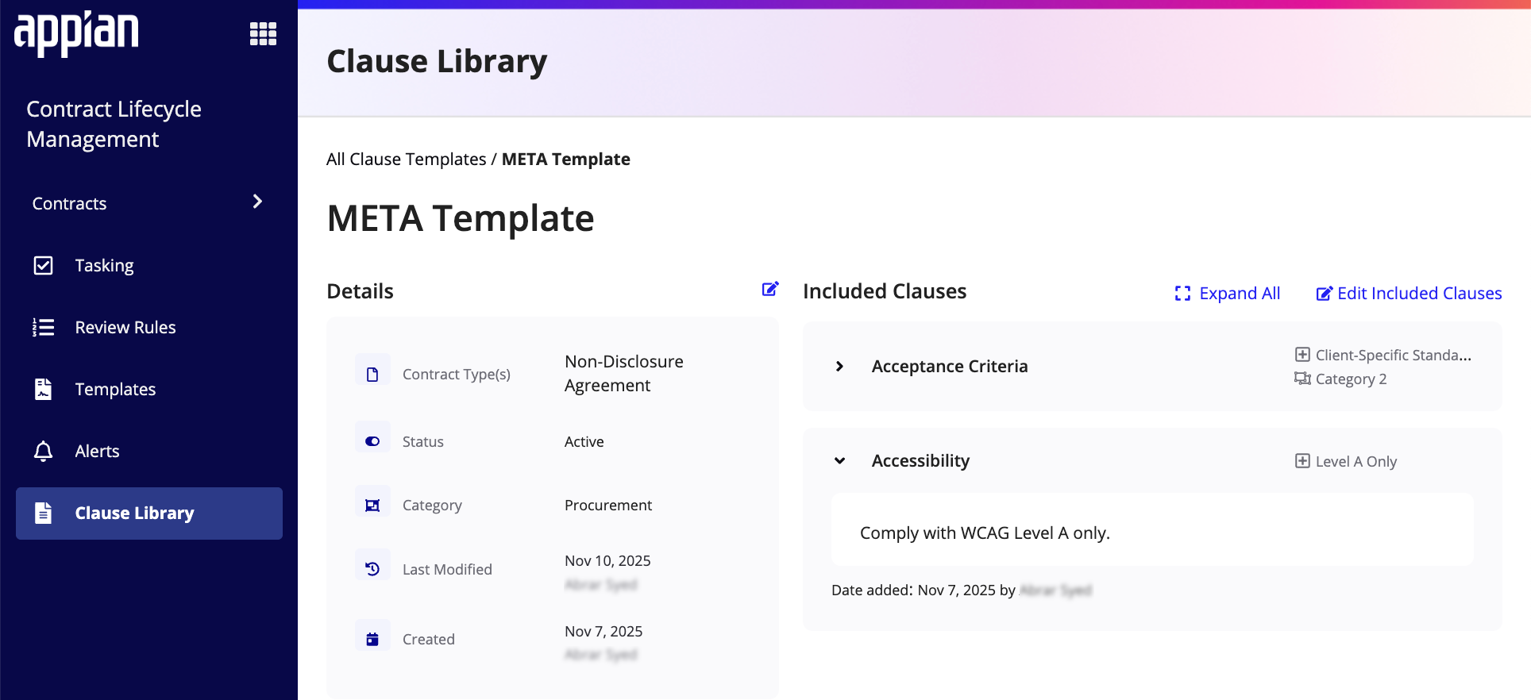
Task: Open Contracts in the sidebar
Action: 149,203
